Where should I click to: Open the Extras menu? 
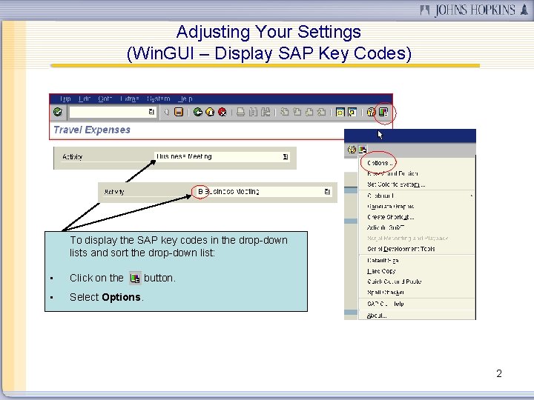129,99
